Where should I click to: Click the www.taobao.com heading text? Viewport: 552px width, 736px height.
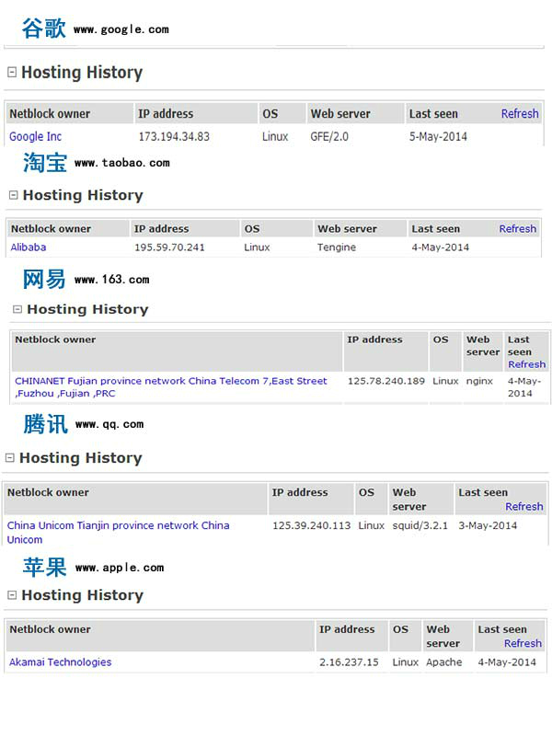[122, 163]
